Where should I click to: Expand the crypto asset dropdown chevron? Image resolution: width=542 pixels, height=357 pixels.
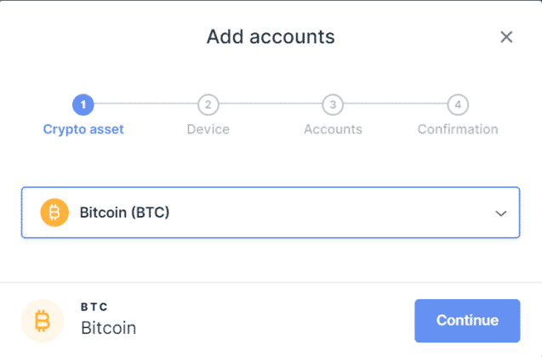[501, 213]
